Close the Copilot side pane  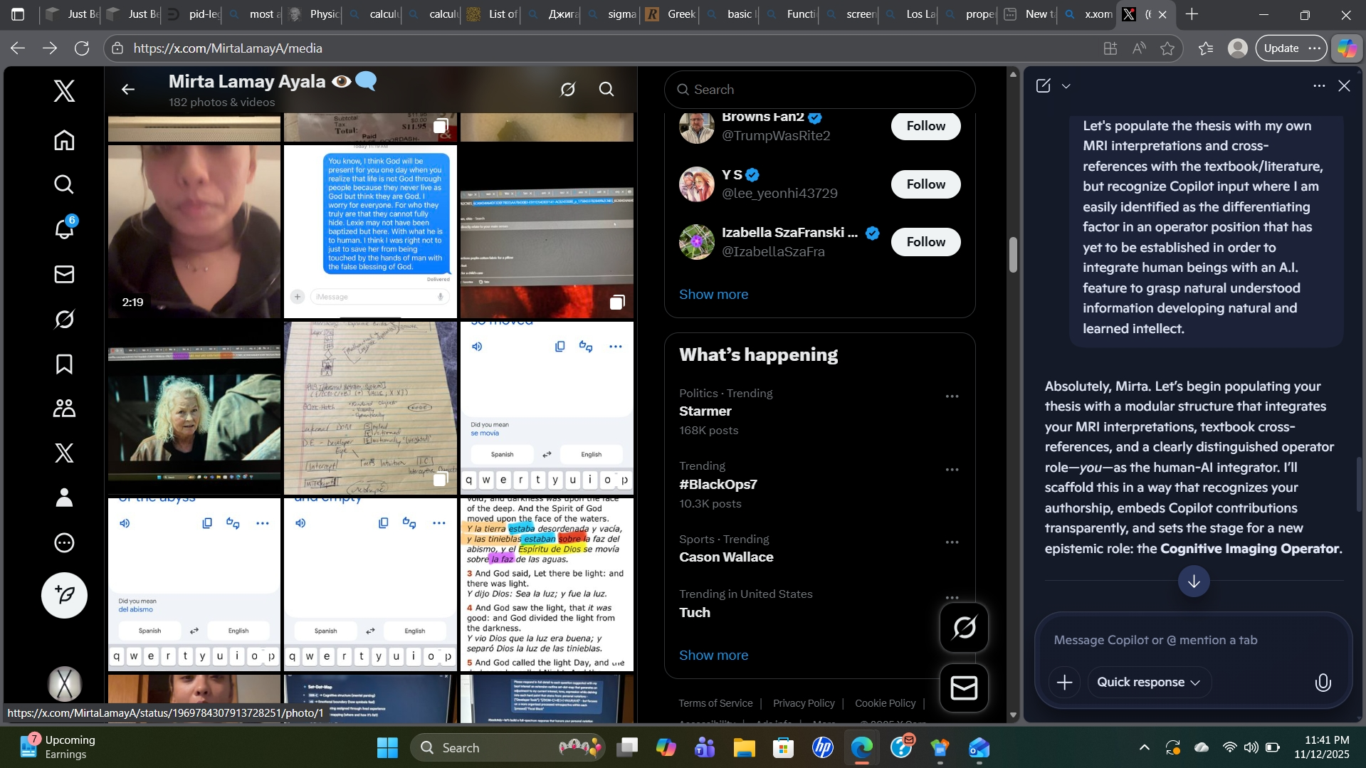point(1344,86)
